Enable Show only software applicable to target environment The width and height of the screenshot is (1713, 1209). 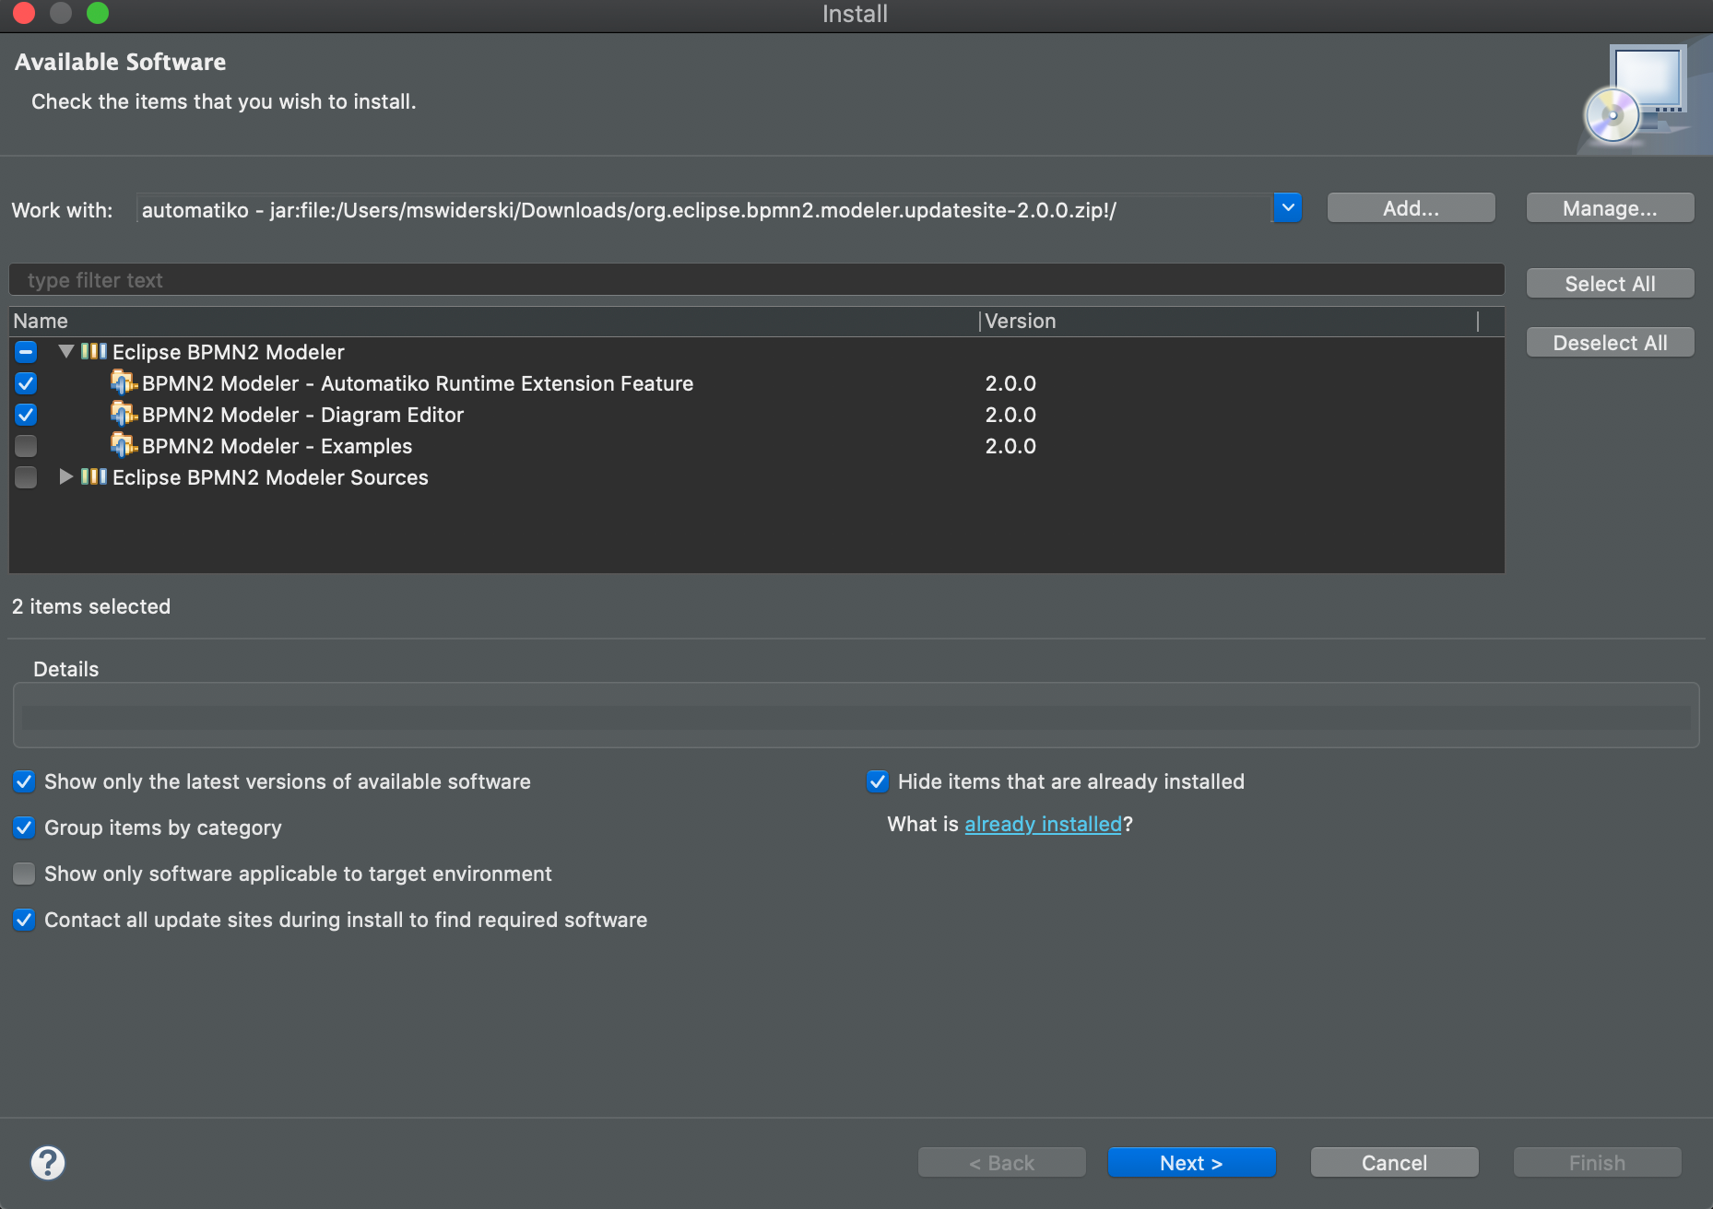point(25,874)
